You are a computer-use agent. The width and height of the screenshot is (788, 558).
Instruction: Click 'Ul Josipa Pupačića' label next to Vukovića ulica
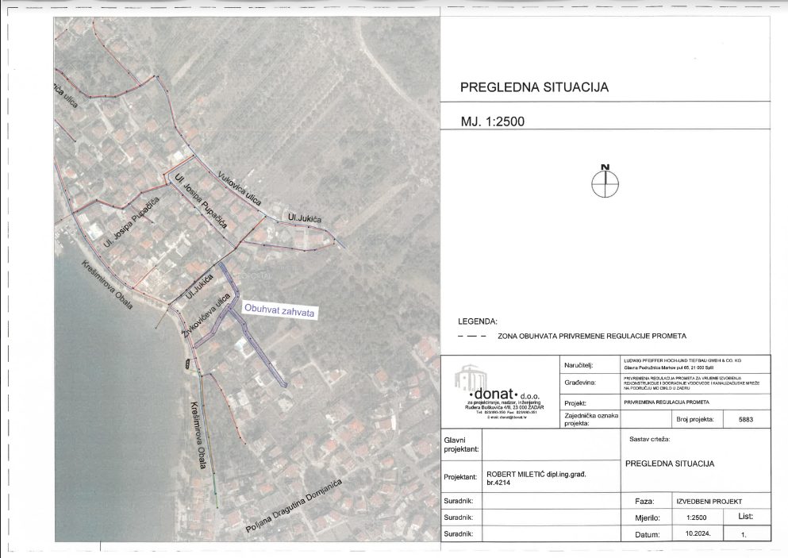tap(201, 201)
